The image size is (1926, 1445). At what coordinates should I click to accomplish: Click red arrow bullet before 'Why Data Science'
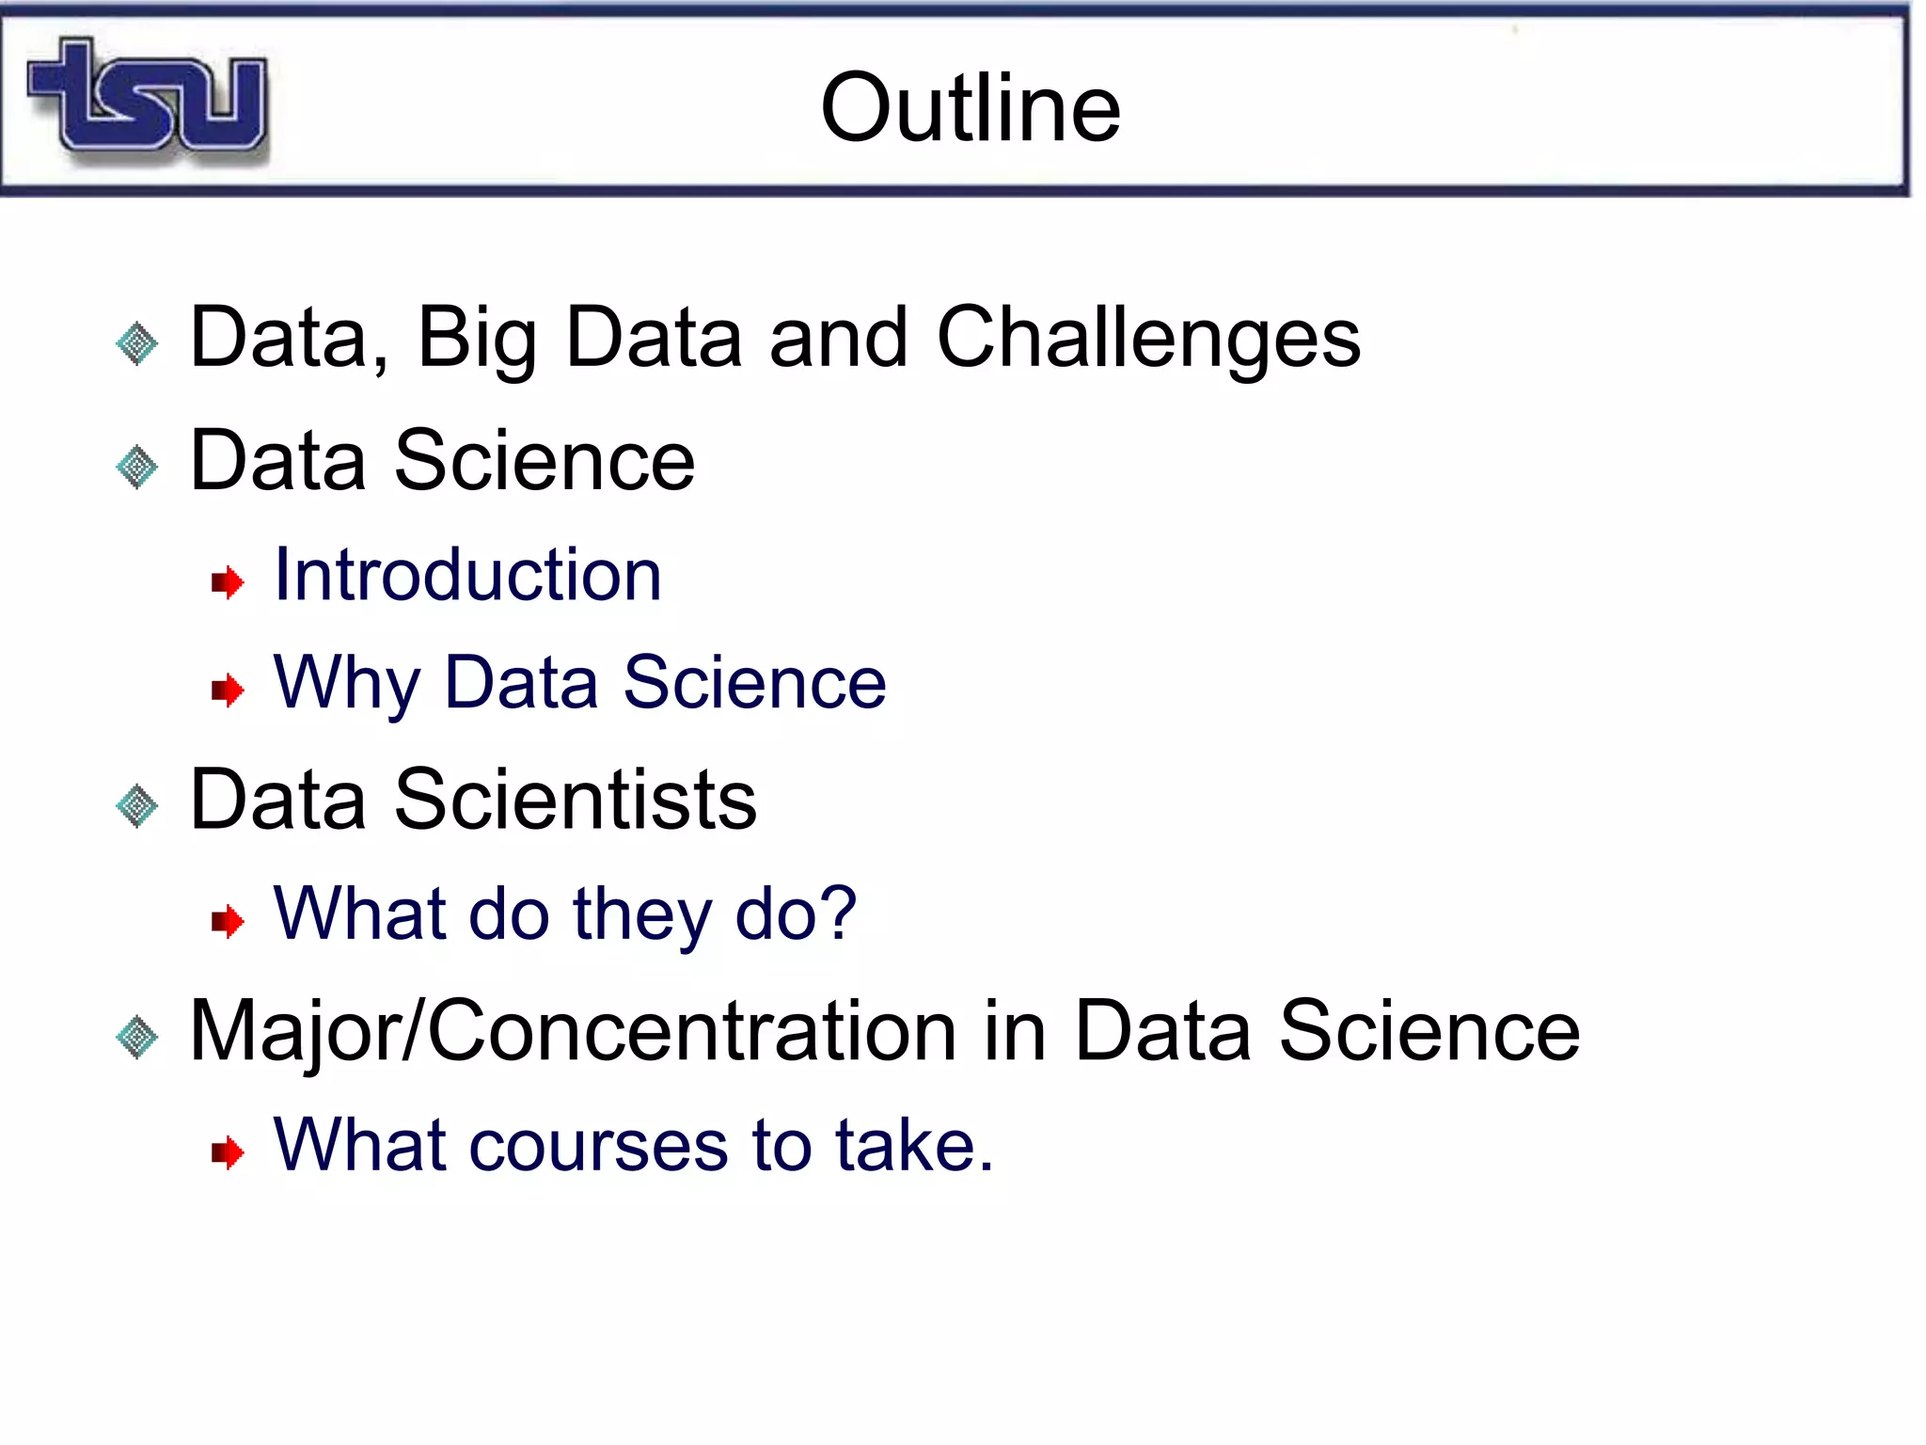(x=228, y=690)
